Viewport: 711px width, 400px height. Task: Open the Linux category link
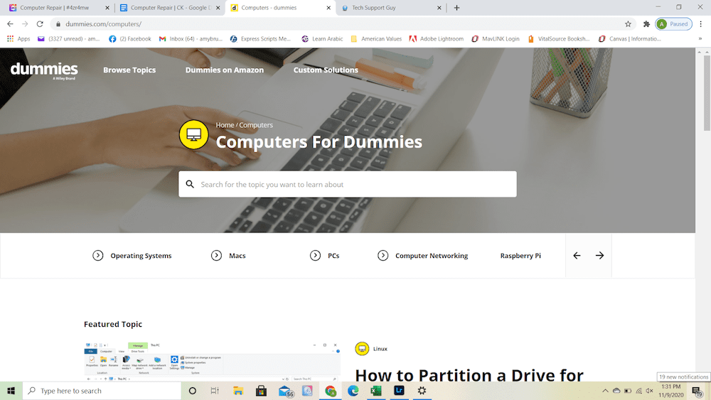[380, 349]
